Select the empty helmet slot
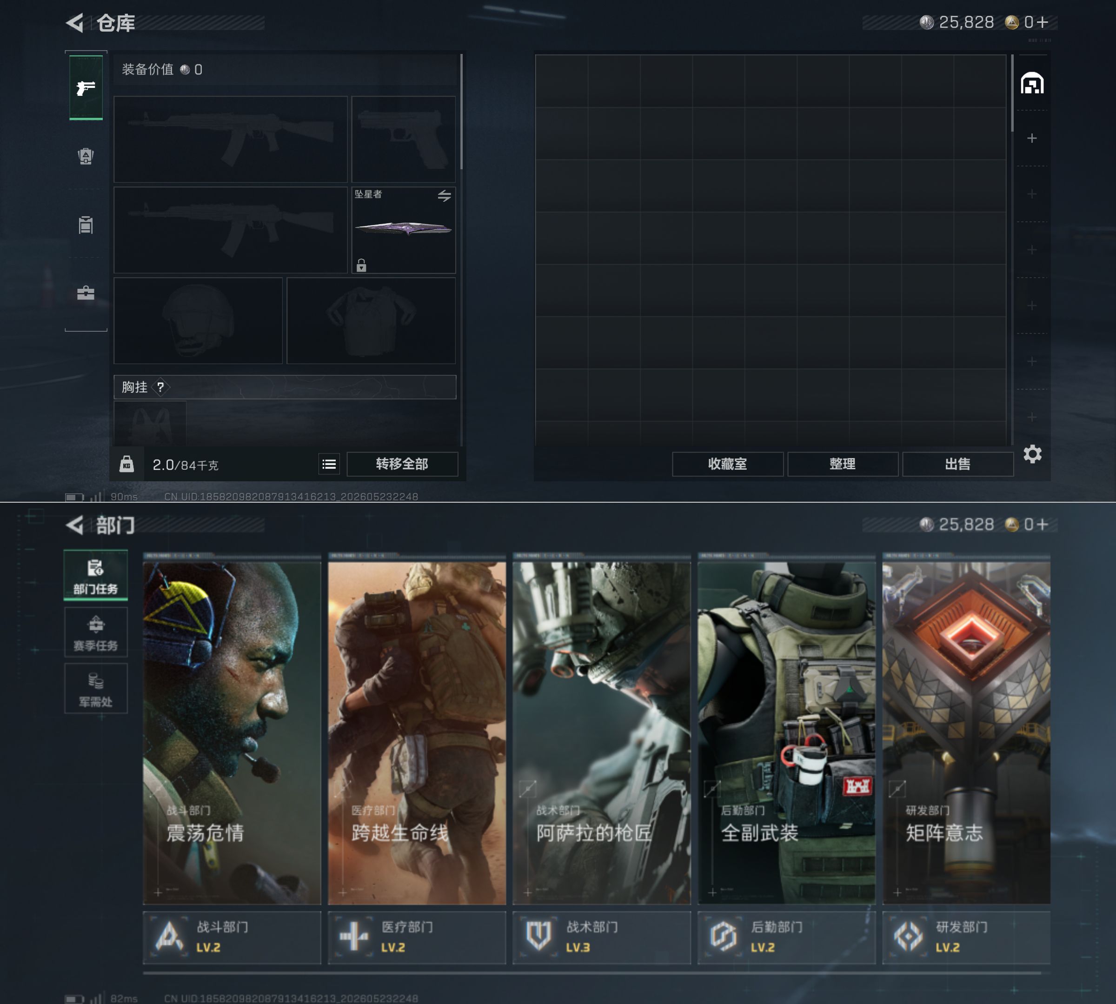The image size is (1116, 1004). [x=198, y=320]
